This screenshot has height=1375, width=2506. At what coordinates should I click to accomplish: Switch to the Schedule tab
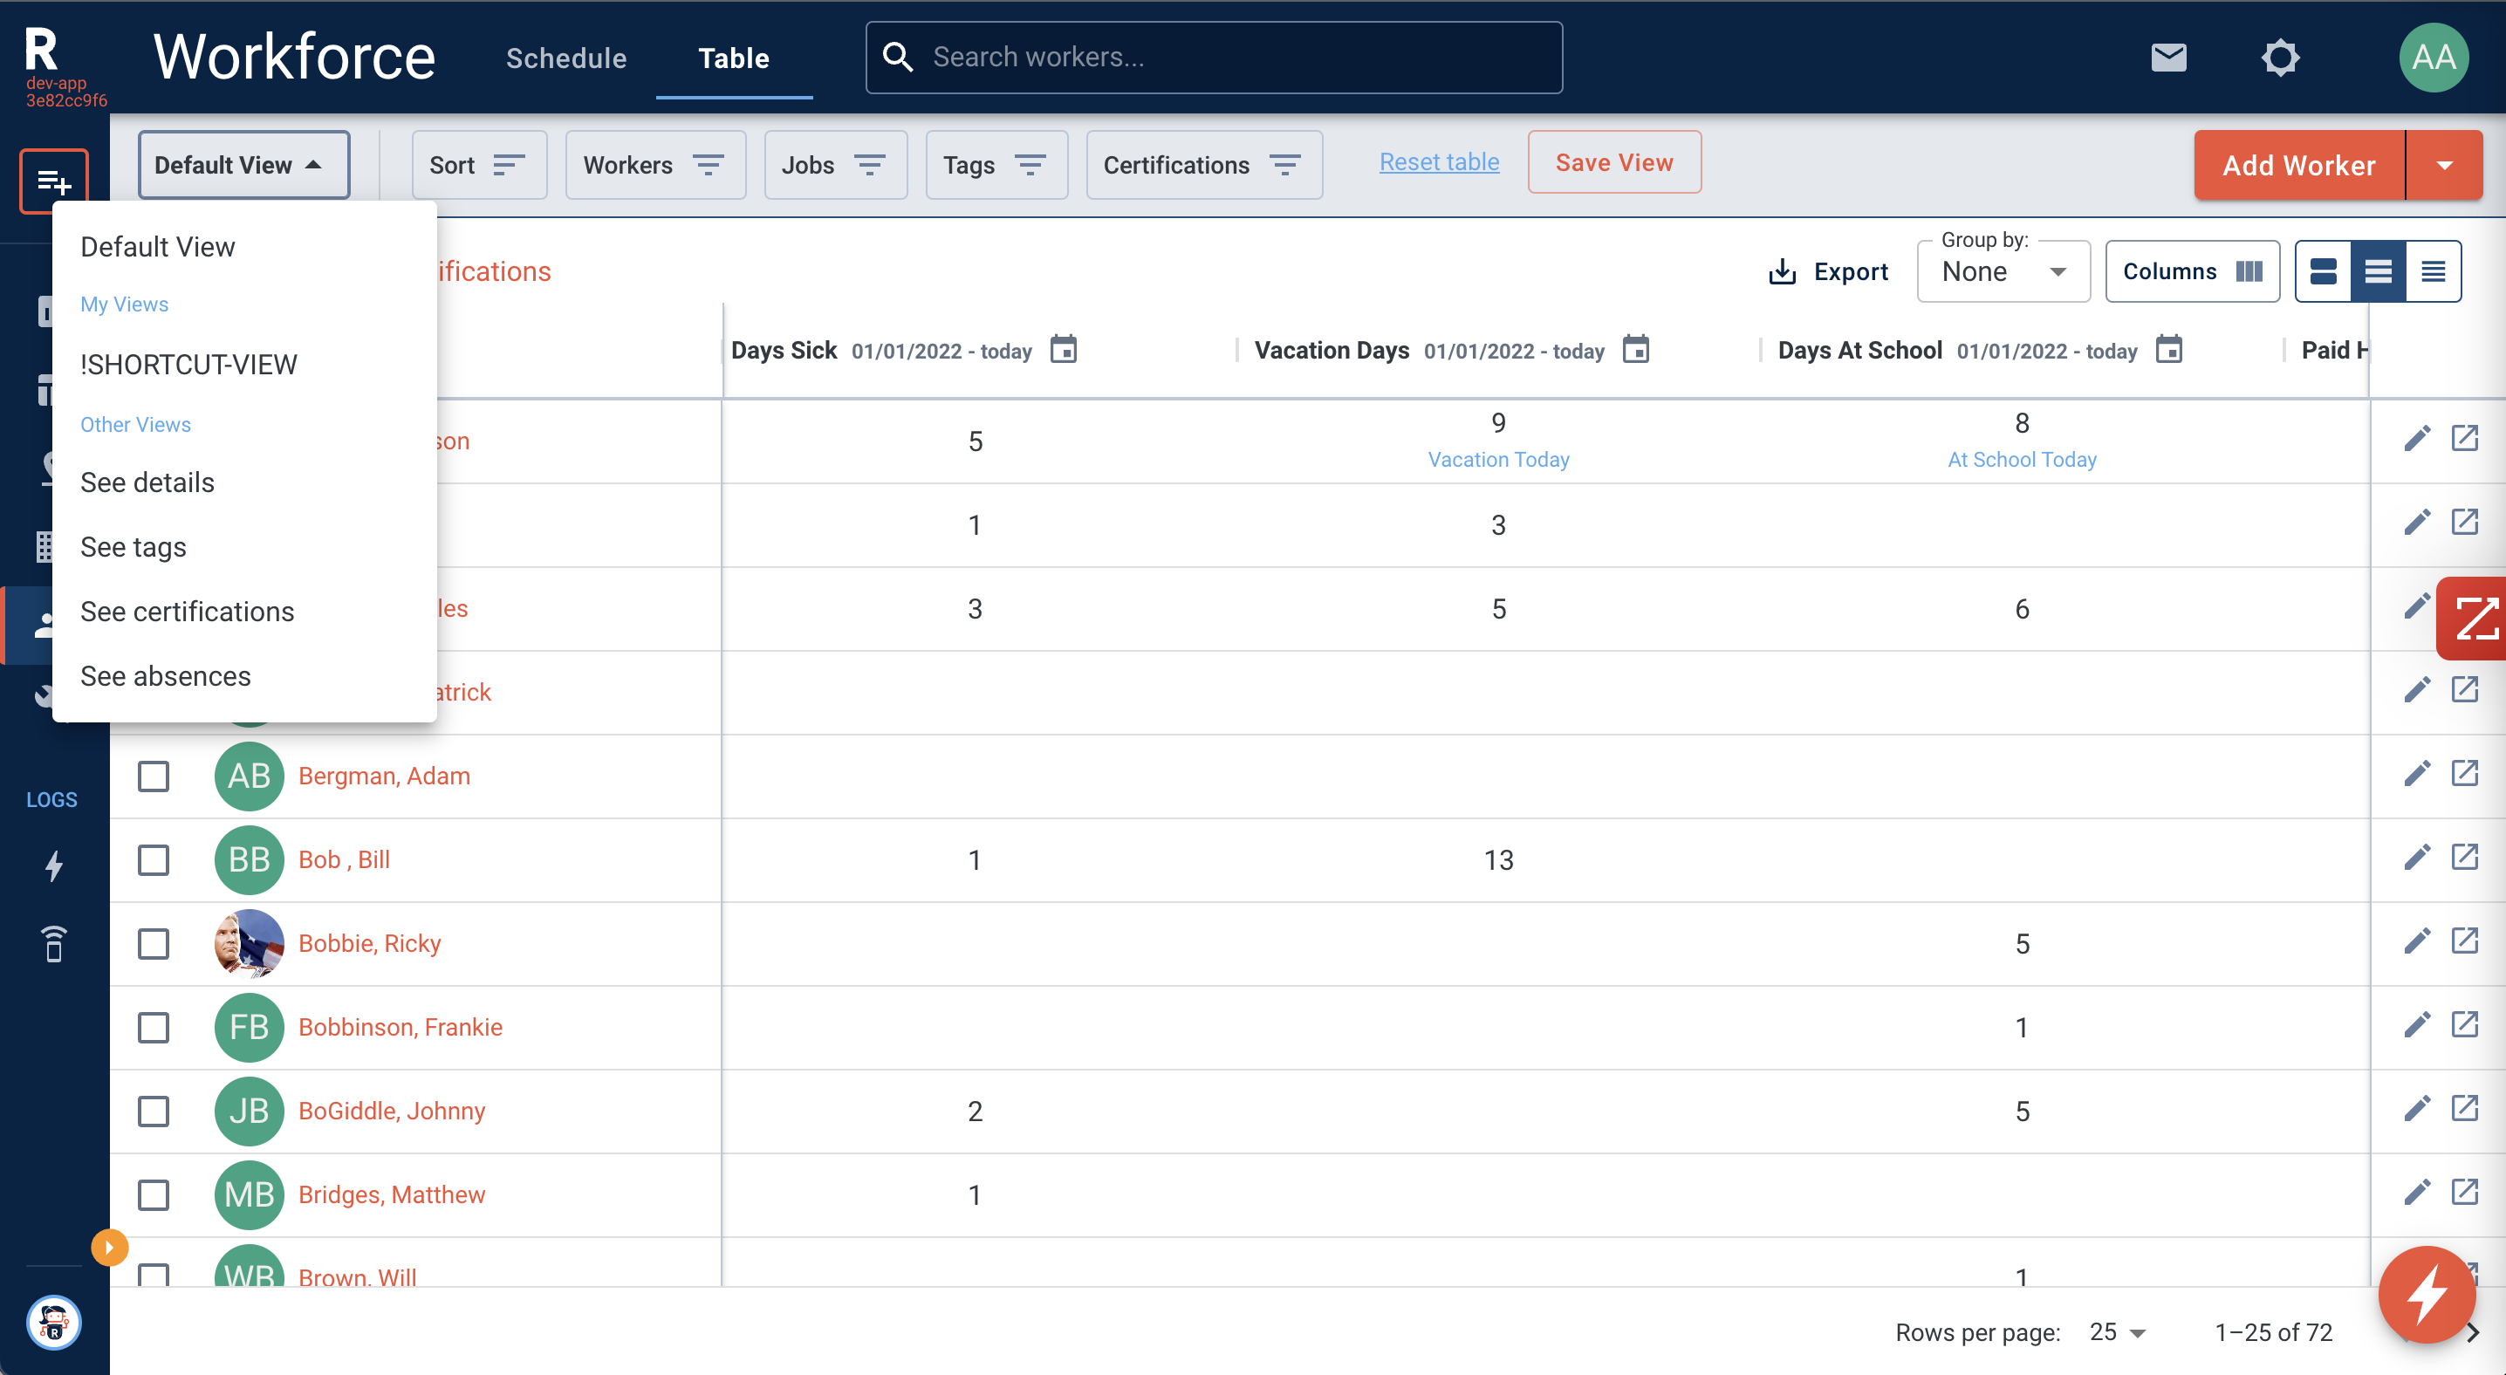tap(566, 58)
